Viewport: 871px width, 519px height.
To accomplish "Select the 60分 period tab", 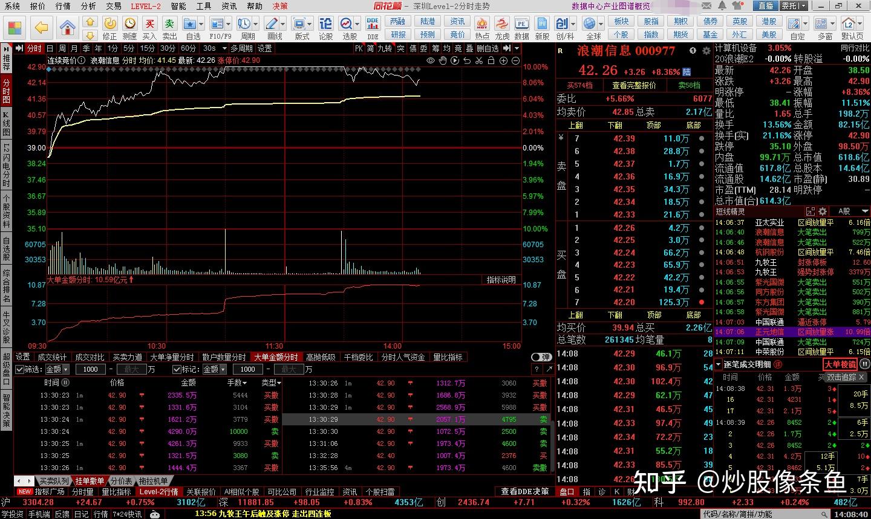I will [189, 48].
